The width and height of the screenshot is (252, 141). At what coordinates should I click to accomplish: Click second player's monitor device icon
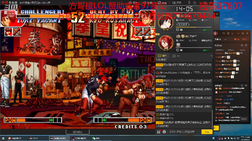click(x=178, y=50)
